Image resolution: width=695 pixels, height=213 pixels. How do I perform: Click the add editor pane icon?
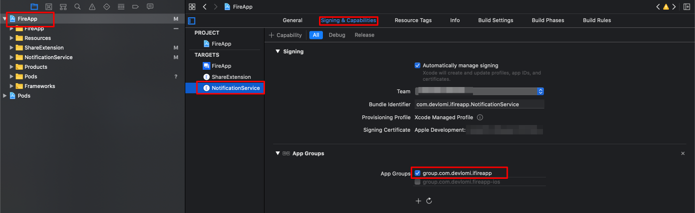point(686,7)
